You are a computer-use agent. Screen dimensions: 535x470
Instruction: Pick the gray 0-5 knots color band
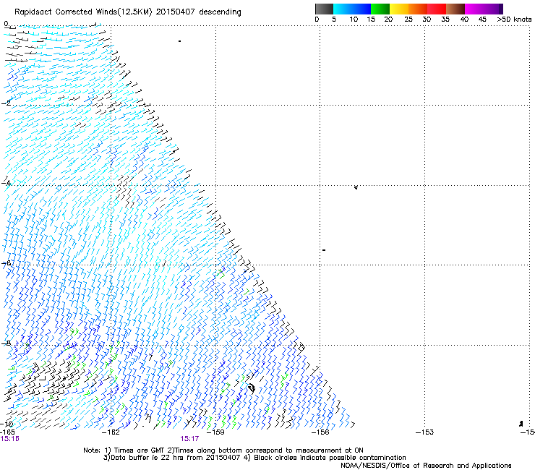click(x=324, y=9)
